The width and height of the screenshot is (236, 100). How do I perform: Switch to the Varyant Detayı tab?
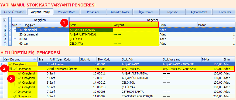(40, 12)
